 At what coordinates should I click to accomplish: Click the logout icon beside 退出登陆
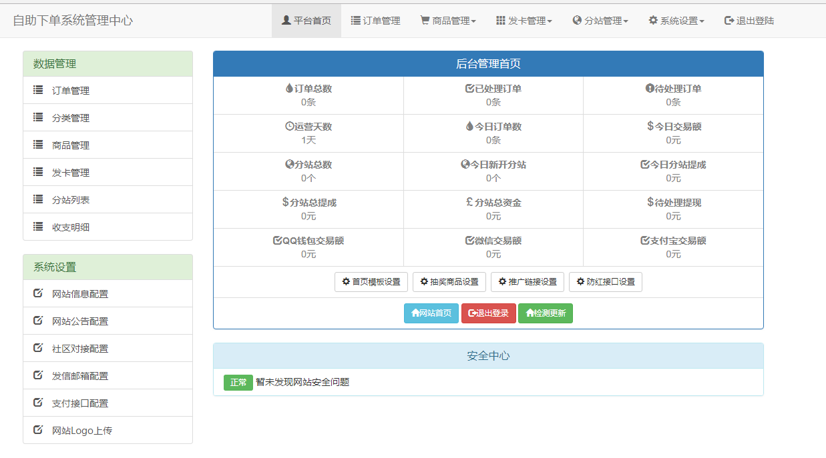point(727,20)
